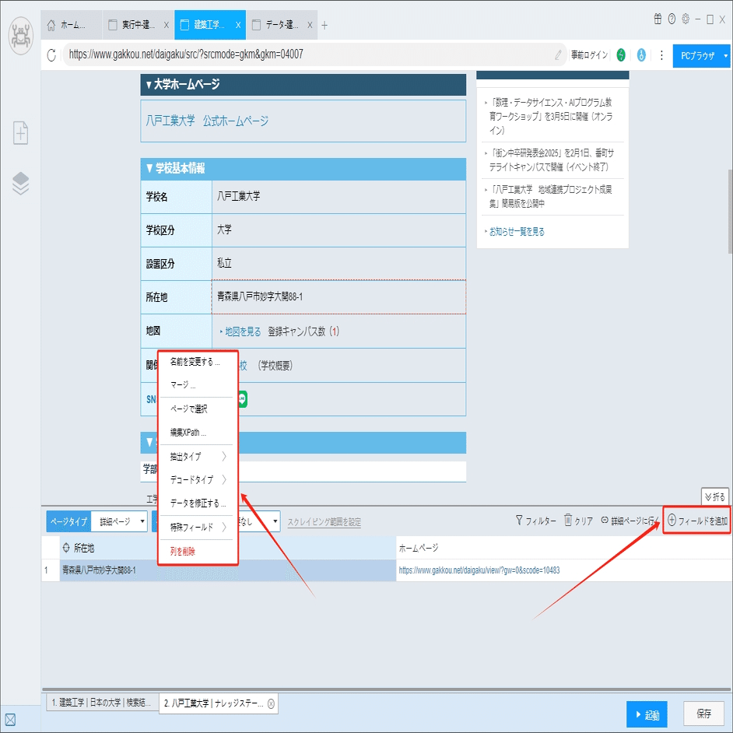The image size is (733, 733).
Task: Select データを修正する in context menu
Action: pos(197,503)
